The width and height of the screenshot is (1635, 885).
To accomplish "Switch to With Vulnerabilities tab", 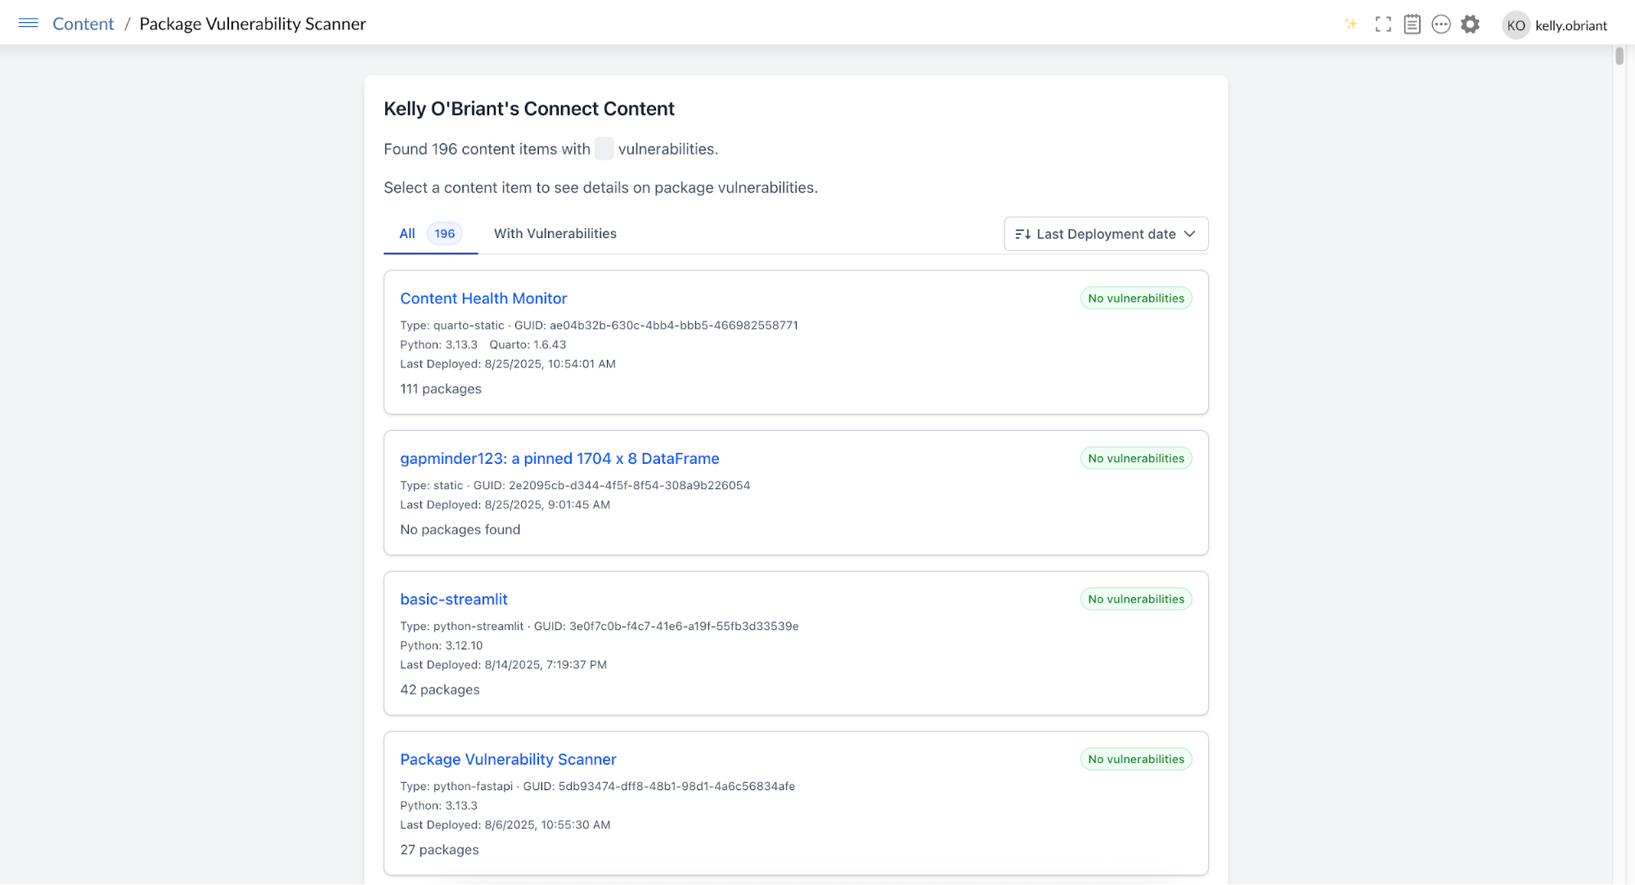I will click(555, 233).
